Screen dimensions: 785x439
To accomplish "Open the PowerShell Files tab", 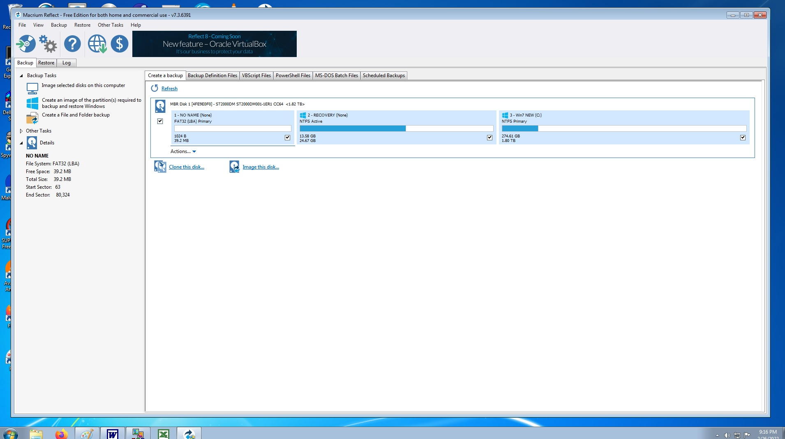I will pyautogui.click(x=293, y=75).
